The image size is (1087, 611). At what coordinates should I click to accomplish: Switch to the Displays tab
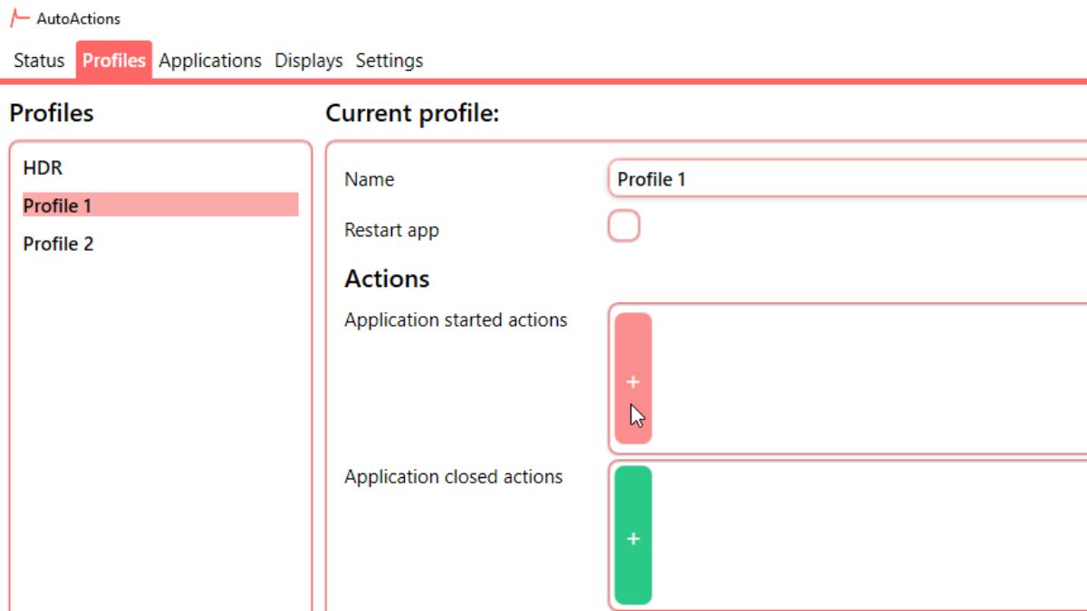(307, 60)
